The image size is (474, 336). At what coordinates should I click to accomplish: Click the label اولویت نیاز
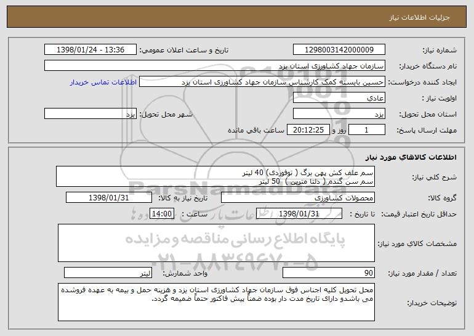pos(440,99)
